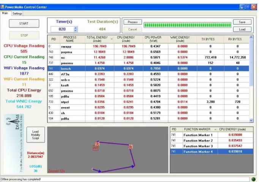Select the ntpcl process row
Image resolution: width=259 pixels, height=182 pixels.
[148, 102]
